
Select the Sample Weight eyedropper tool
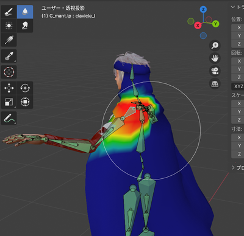[9, 56]
